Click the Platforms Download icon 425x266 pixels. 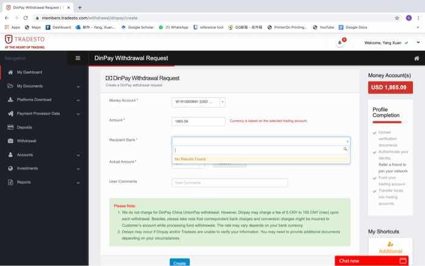(x=10, y=100)
